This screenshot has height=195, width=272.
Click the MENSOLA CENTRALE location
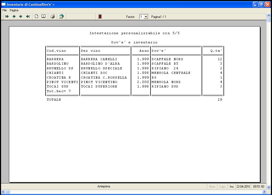pos(171,73)
